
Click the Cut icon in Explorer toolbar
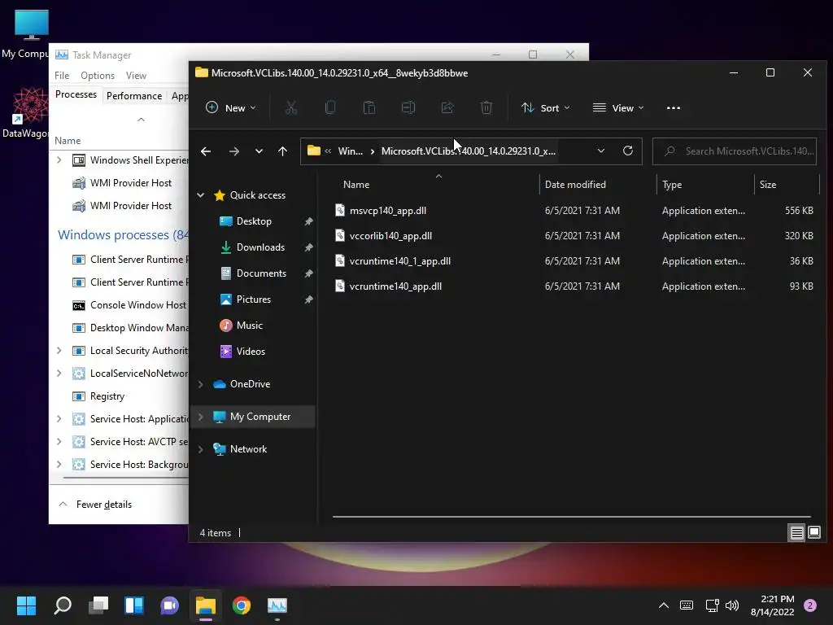pyautogui.click(x=290, y=108)
